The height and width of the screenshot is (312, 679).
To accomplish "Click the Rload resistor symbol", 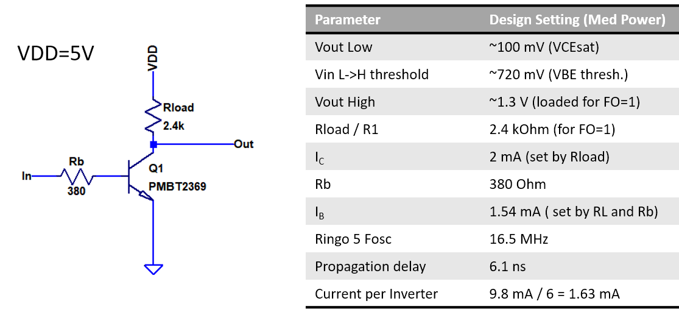I will coord(153,116).
